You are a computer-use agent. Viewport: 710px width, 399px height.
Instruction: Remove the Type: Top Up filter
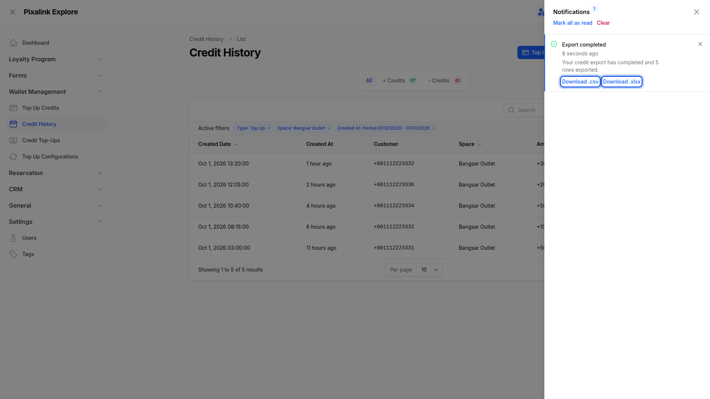click(269, 128)
